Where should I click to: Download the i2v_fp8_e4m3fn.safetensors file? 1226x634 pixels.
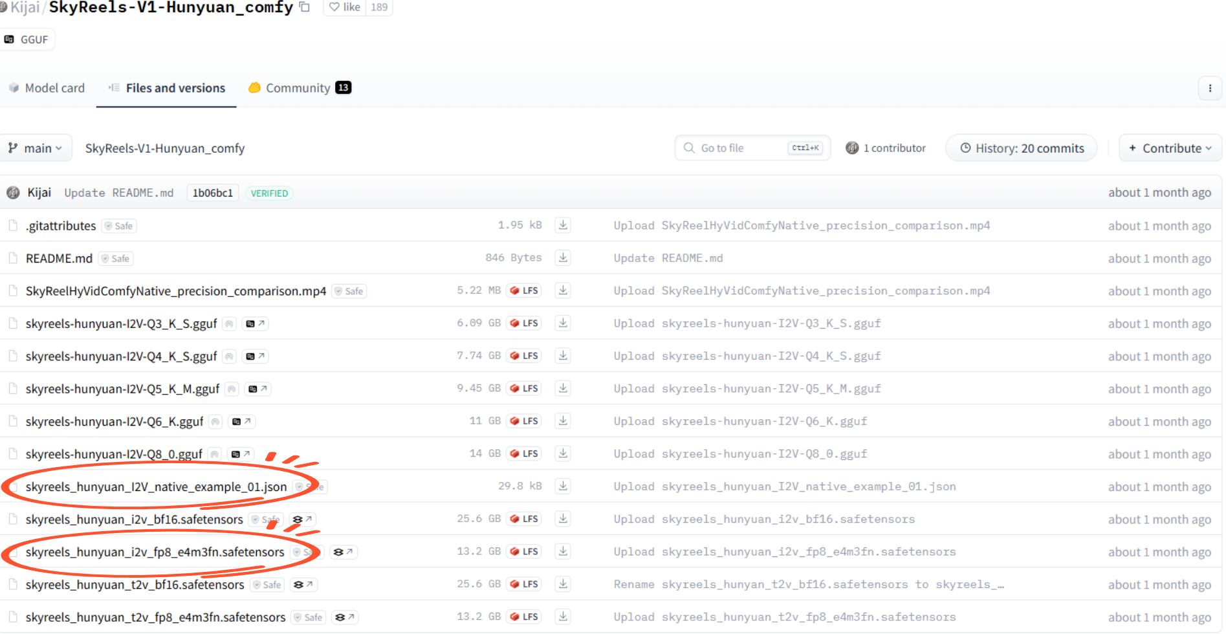(x=563, y=551)
